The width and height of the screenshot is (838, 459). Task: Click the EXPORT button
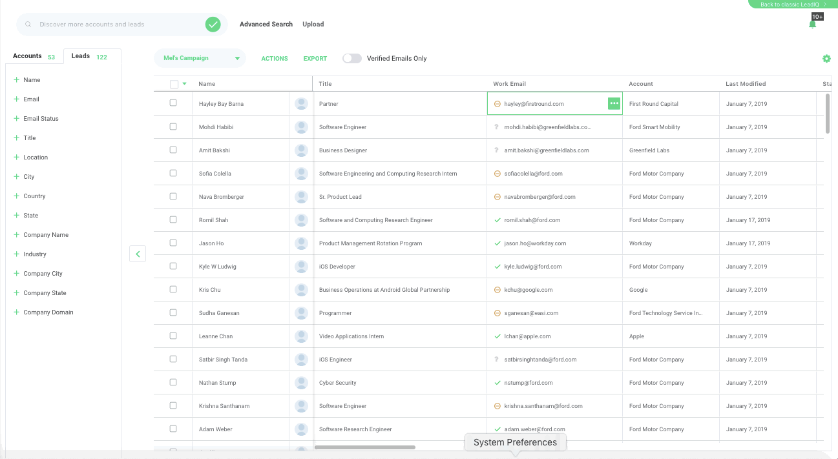tap(315, 59)
